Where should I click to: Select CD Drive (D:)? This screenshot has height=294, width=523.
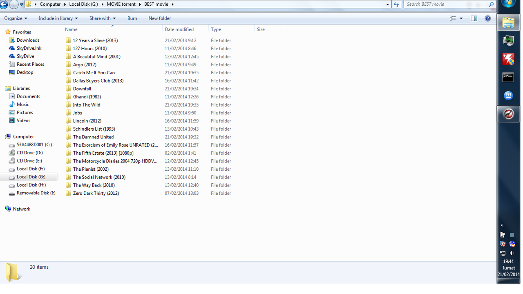(x=29, y=153)
